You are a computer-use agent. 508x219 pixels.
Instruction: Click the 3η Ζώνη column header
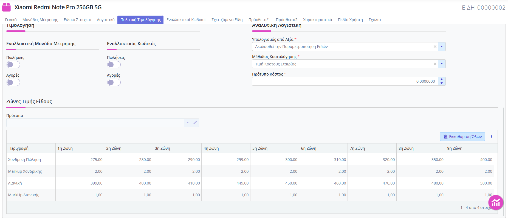coord(177,148)
